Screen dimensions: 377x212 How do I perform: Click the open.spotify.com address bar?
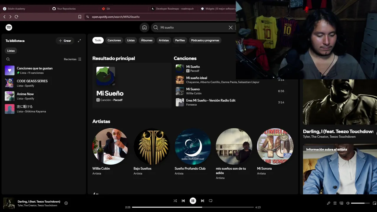point(161,17)
